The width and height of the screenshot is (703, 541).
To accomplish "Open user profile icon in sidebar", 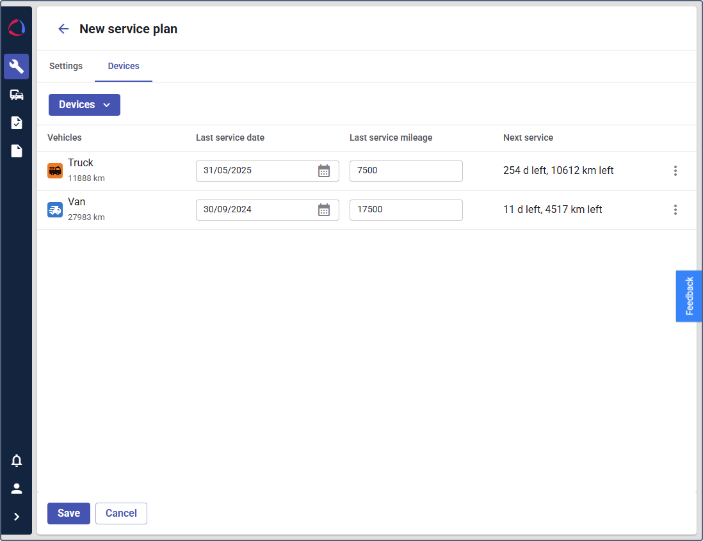I will 17,489.
